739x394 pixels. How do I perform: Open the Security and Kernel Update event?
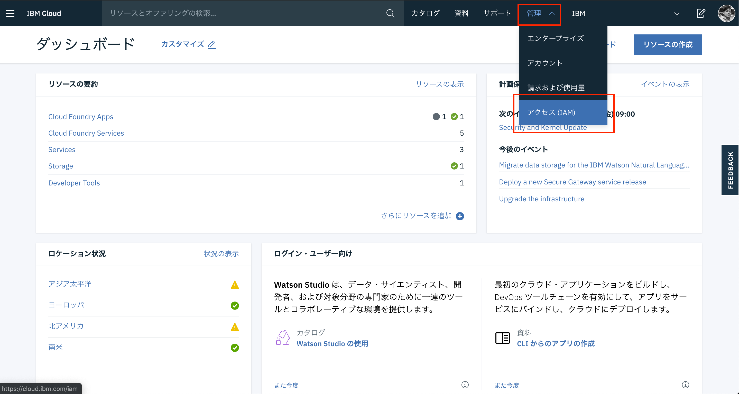pos(543,128)
